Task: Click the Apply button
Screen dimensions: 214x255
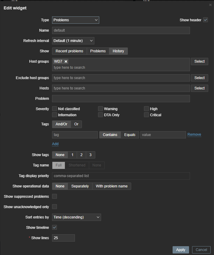Action: pyautogui.click(x=181, y=250)
